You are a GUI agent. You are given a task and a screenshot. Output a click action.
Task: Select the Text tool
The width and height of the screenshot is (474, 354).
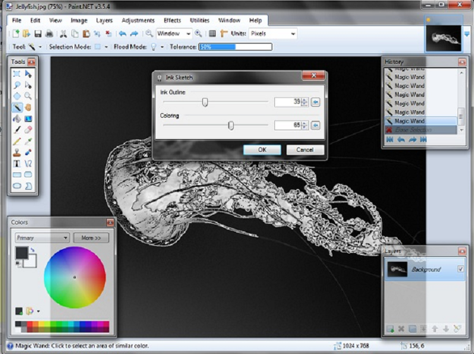click(17, 164)
